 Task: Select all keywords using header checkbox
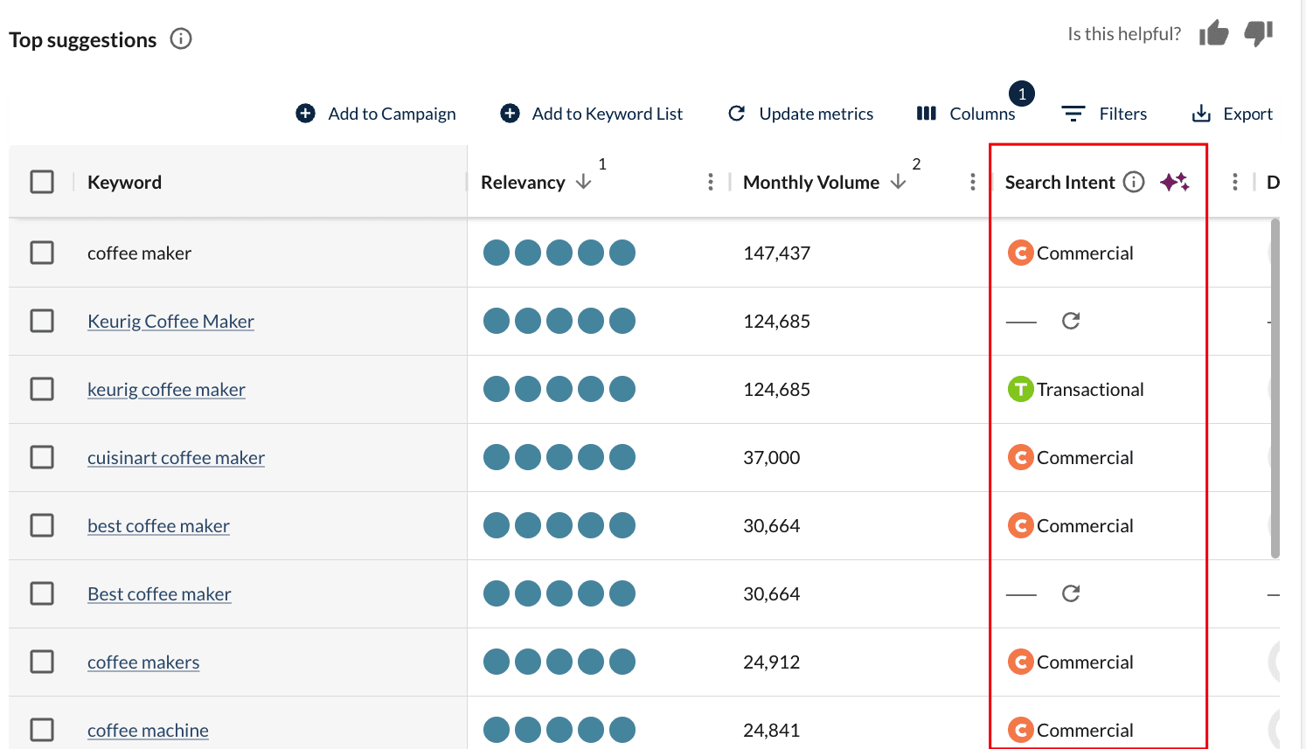click(41, 181)
